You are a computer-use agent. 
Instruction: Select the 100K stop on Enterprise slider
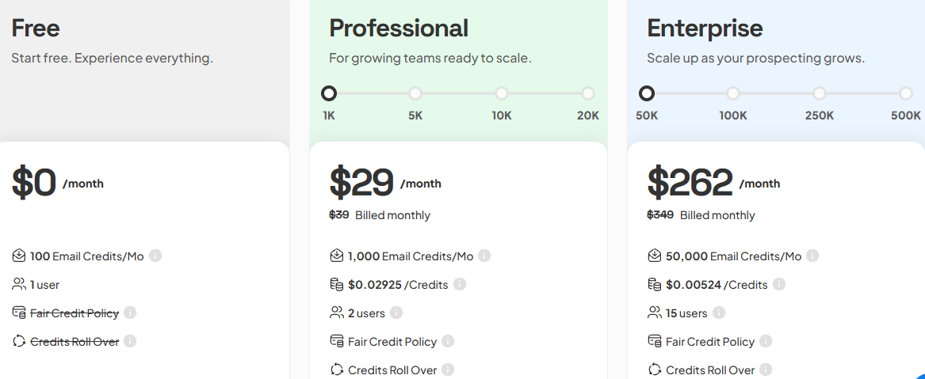(733, 93)
